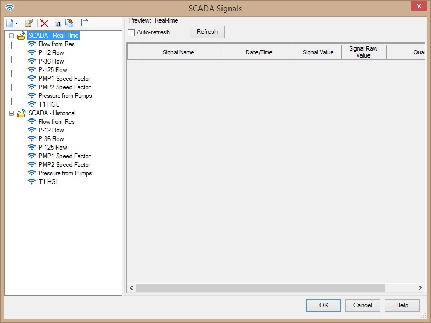The height and width of the screenshot is (323, 431).
Task: Click the Help button
Action: click(x=402, y=305)
